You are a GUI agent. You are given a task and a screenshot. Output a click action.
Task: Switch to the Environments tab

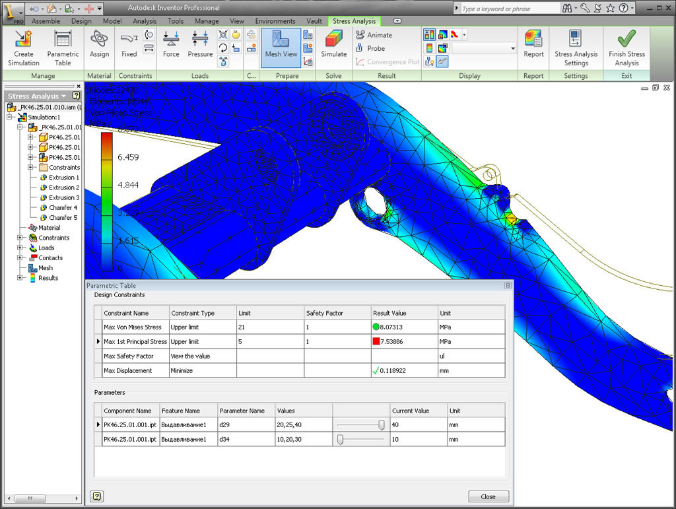275,21
